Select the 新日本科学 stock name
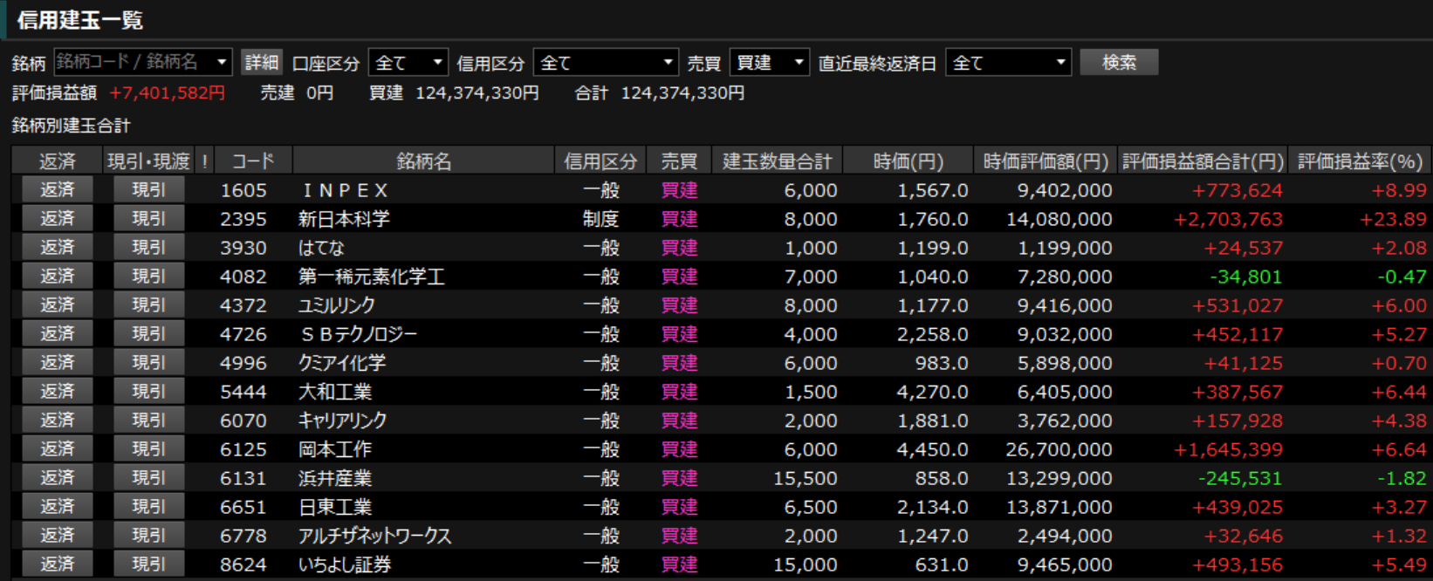 coord(344,219)
